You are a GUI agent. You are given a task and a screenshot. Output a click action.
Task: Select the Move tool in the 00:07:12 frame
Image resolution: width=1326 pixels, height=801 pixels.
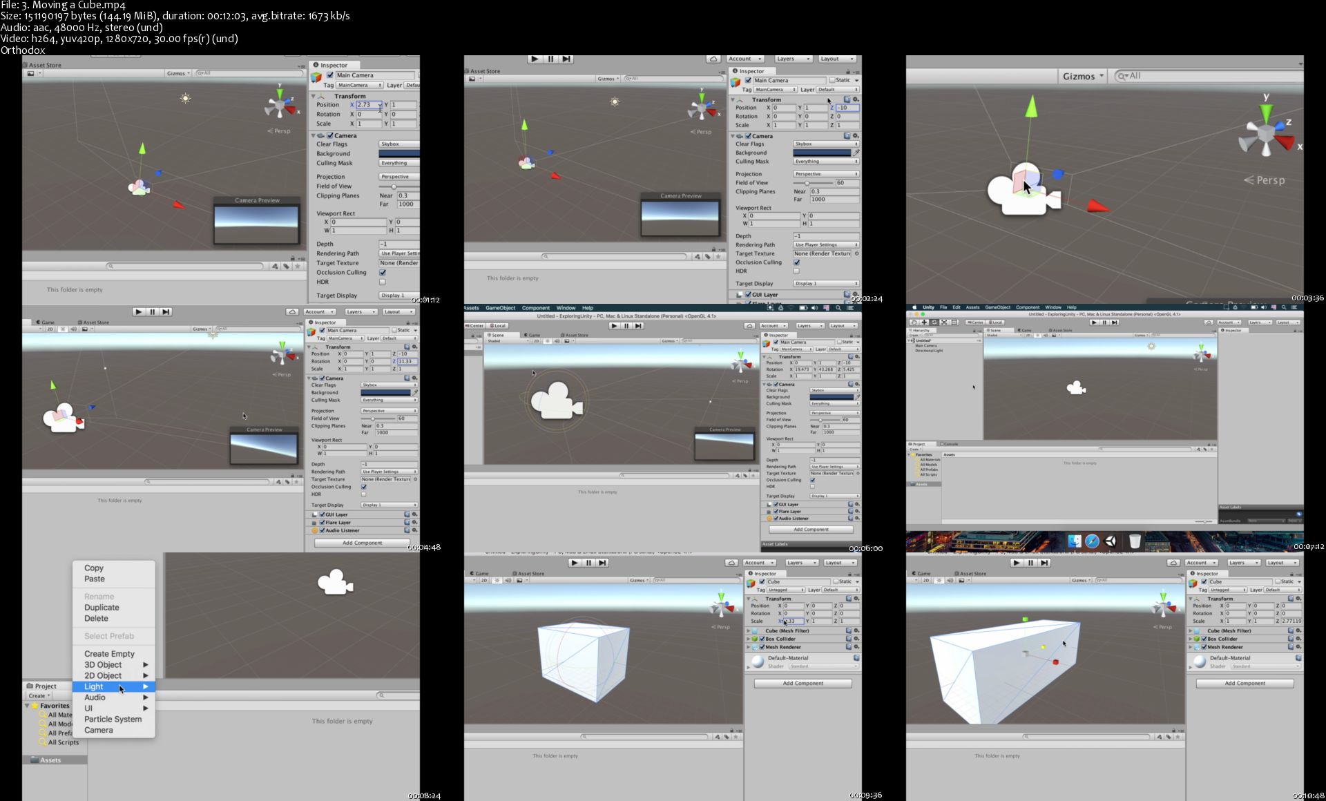924,322
